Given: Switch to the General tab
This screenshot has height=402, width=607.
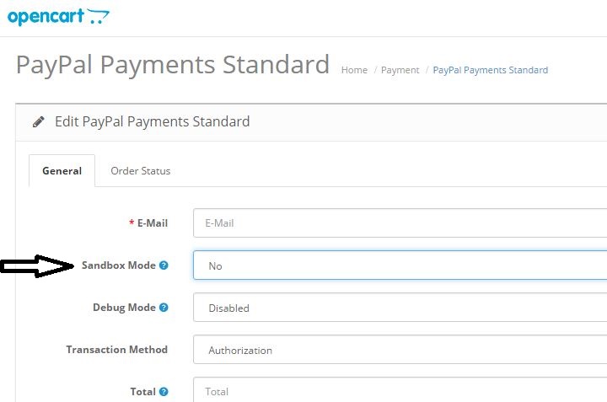Looking at the screenshot, I should pyautogui.click(x=62, y=170).
